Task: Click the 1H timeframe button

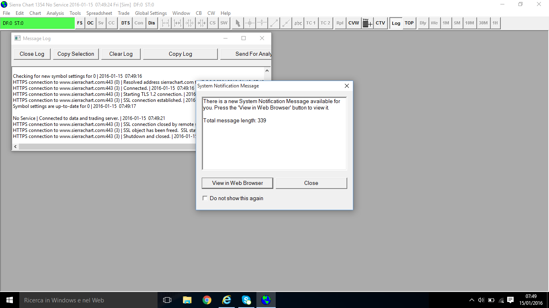Action: click(x=495, y=23)
